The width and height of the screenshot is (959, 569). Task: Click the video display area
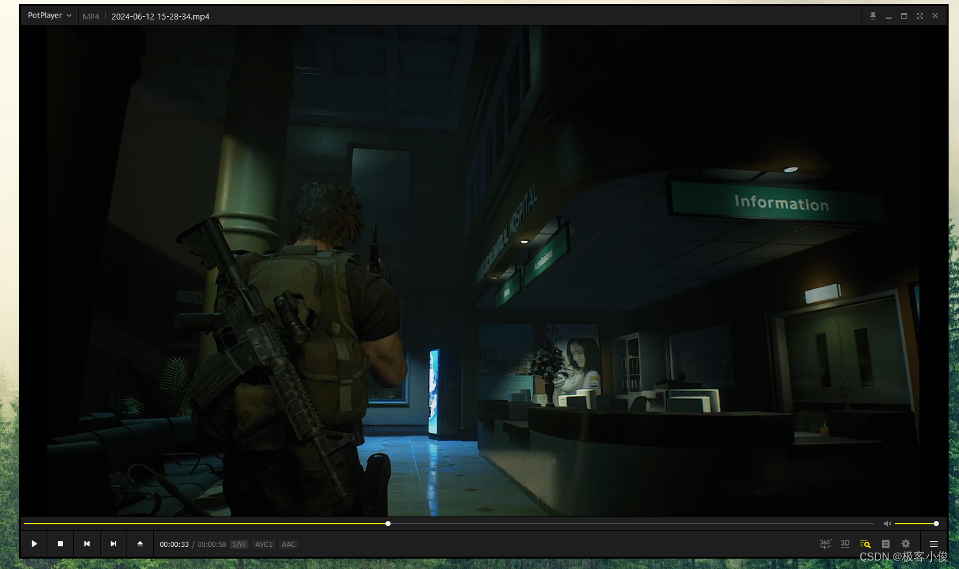(x=483, y=271)
